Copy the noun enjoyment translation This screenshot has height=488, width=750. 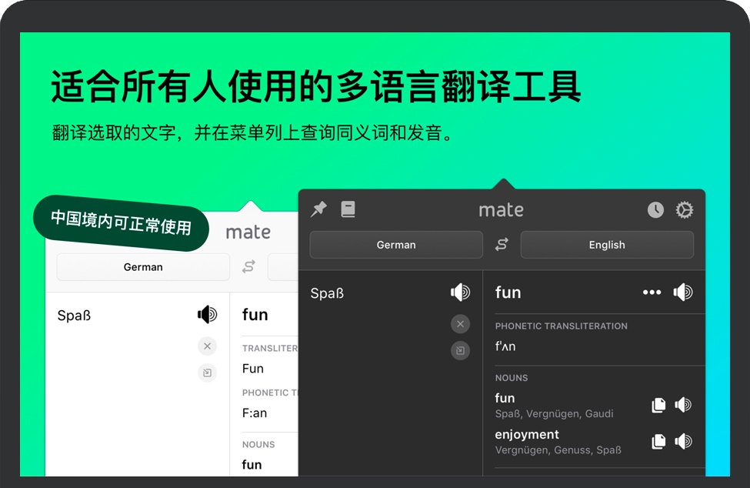(658, 441)
